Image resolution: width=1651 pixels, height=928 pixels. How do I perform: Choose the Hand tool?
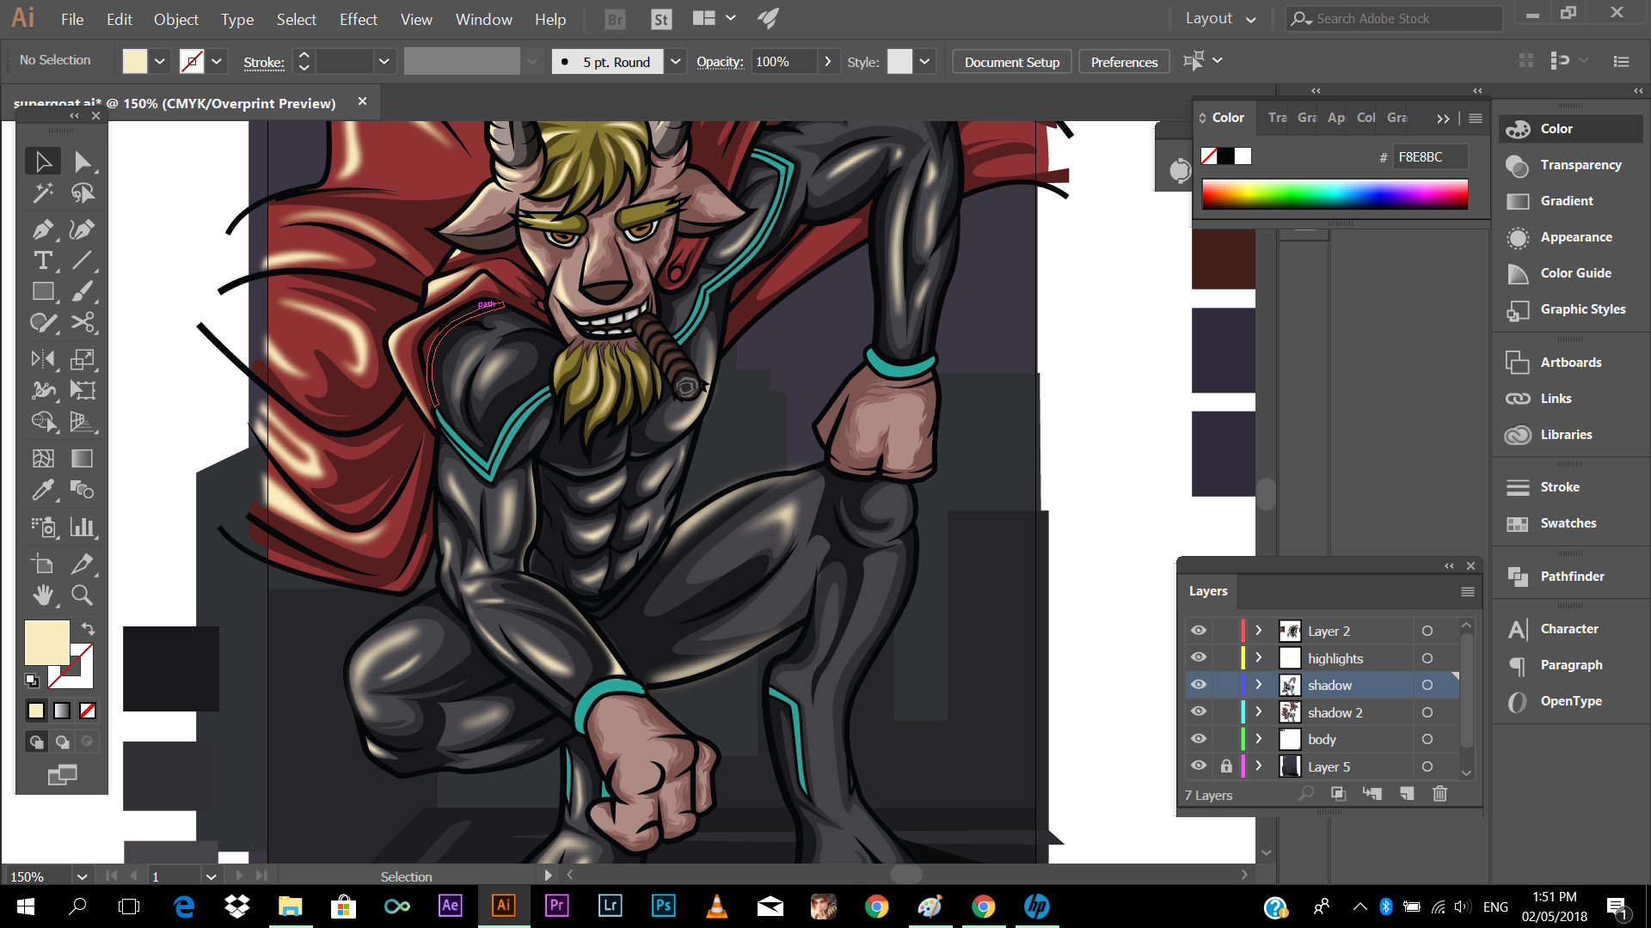click(x=42, y=595)
